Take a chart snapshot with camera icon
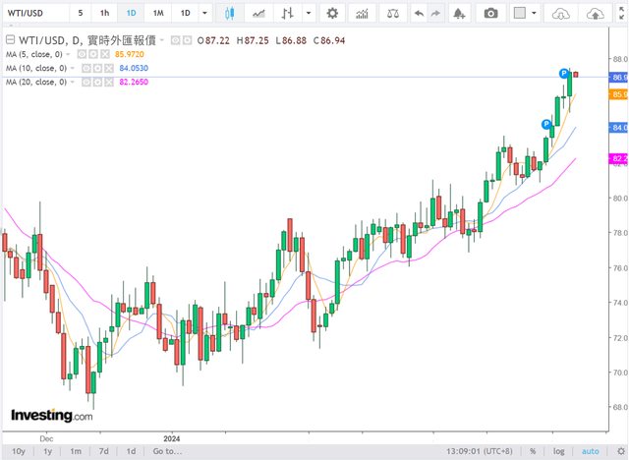Screen dimensions: 629x460 pos(491,14)
